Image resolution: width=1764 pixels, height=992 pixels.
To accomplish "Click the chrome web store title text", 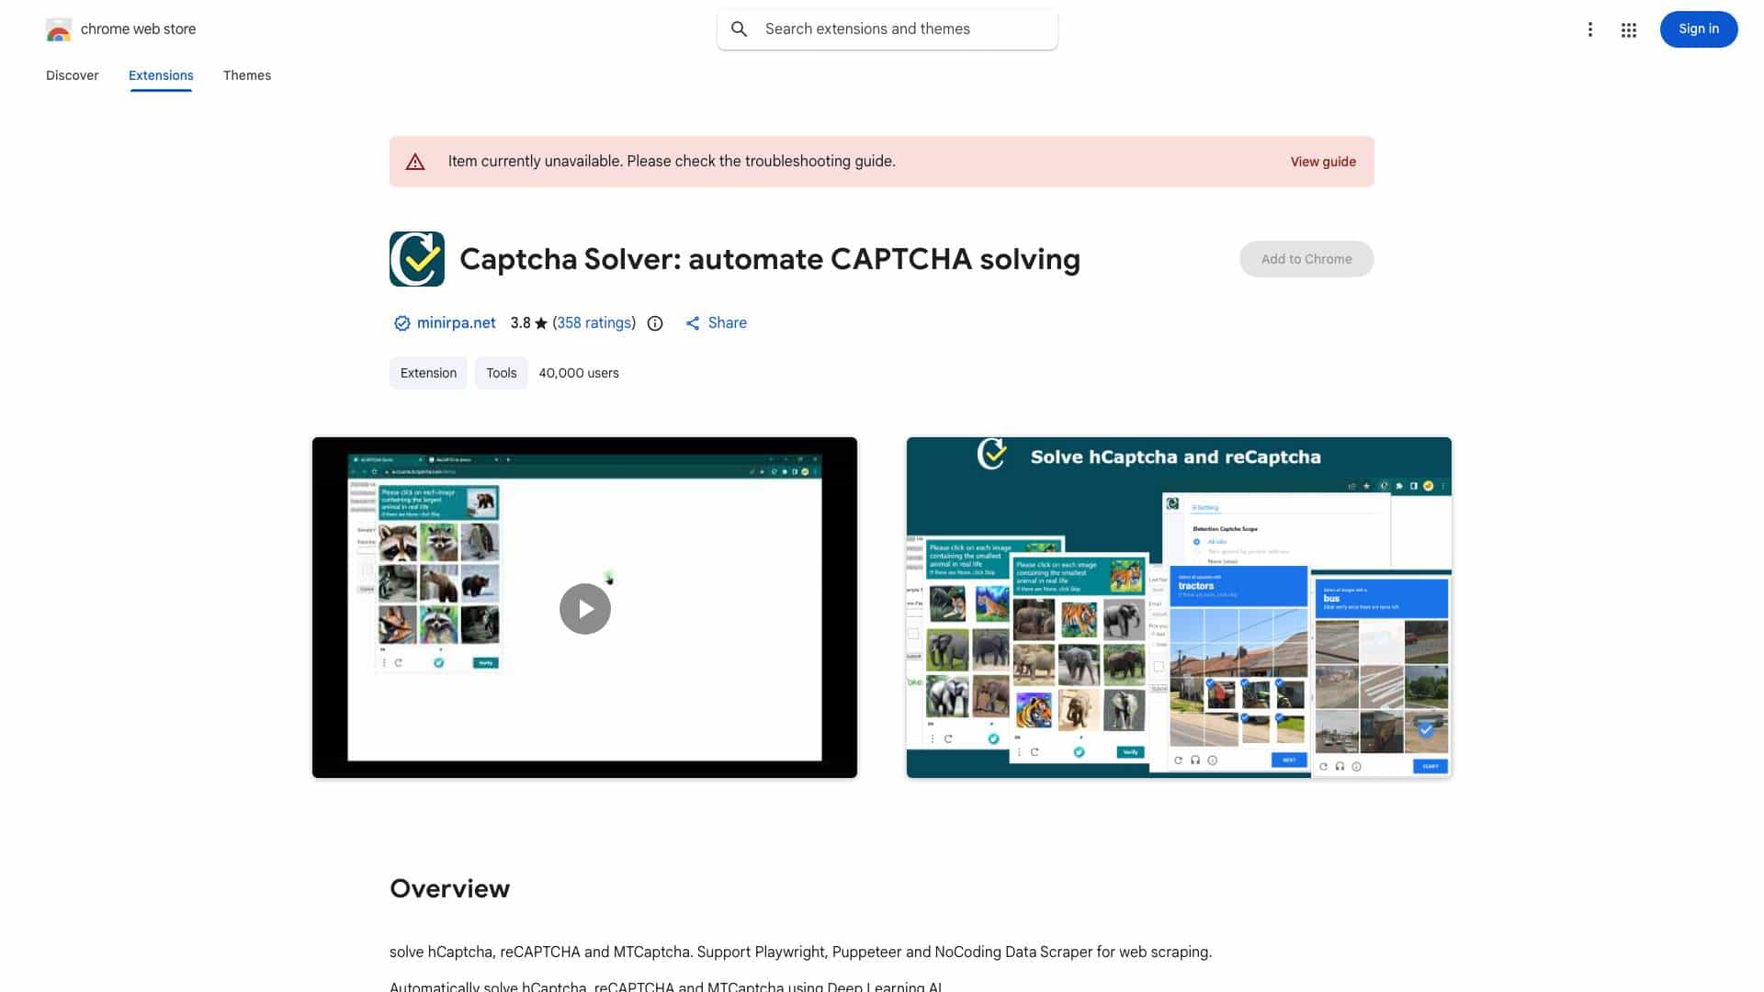I will [x=139, y=29].
